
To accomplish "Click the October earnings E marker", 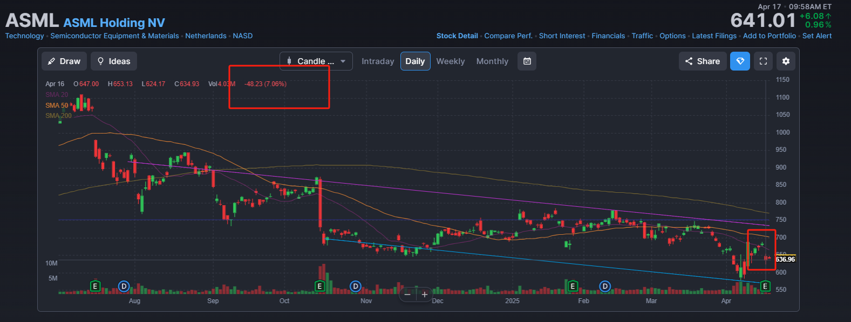I will 319,286.
